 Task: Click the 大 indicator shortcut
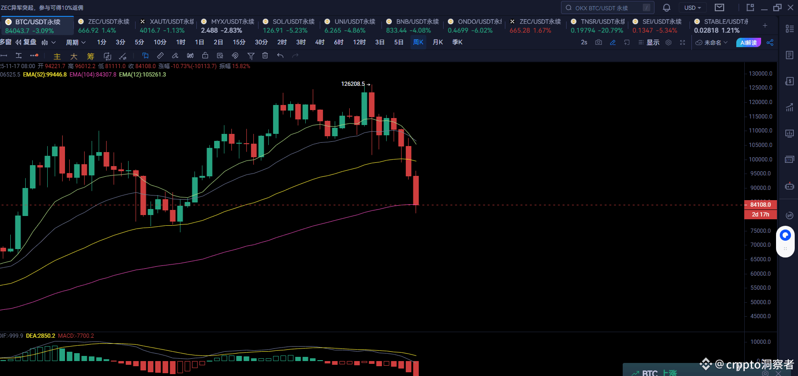tap(74, 56)
